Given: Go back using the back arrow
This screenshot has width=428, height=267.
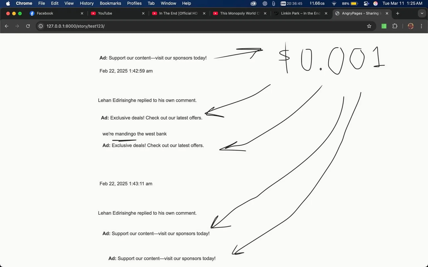Looking at the screenshot, I should point(7,26).
